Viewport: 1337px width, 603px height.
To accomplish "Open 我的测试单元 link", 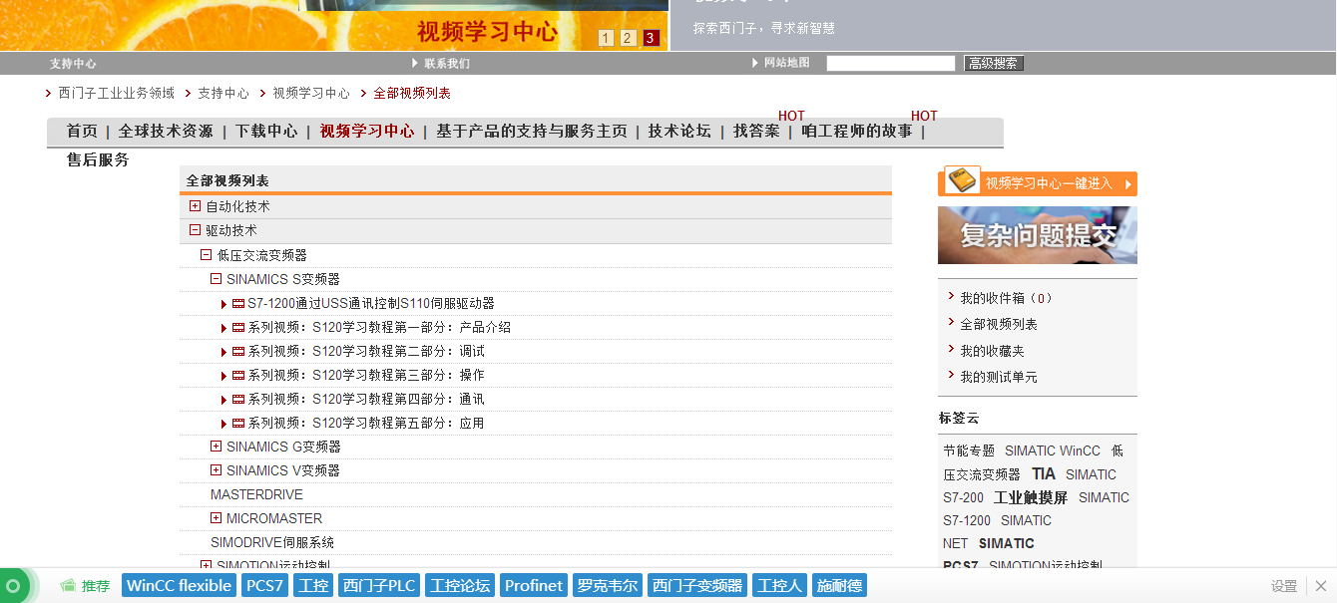I will pyautogui.click(x=999, y=377).
